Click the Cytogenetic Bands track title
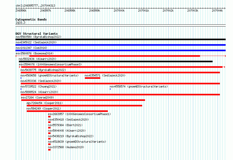 click(x=31, y=19)
